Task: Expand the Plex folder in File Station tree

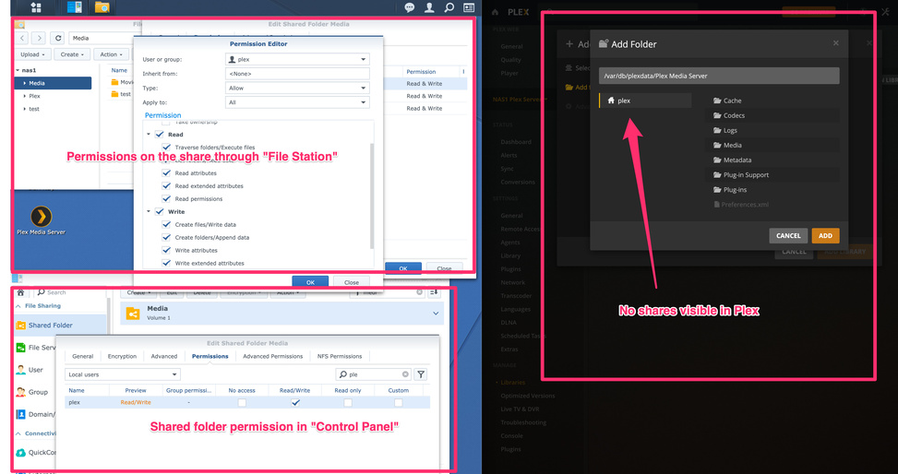Action: coord(25,96)
